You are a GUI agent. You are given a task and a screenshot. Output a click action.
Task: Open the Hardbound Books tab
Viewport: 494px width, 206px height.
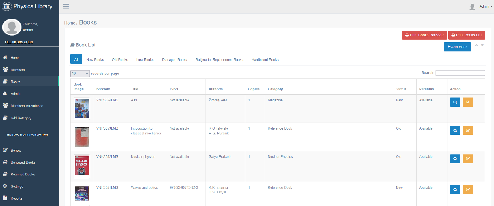(x=265, y=60)
